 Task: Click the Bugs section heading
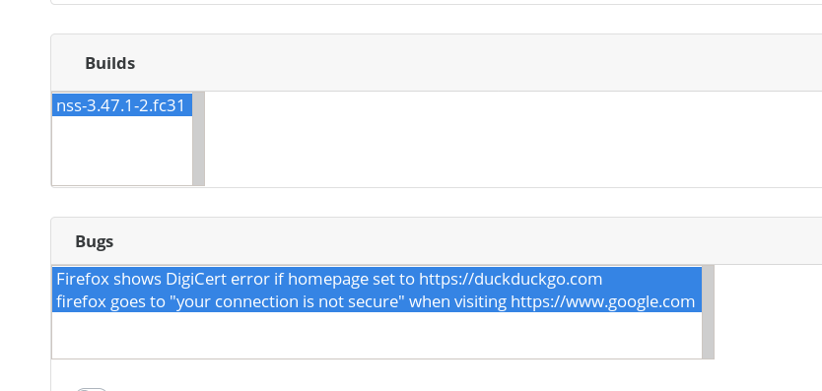click(x=95, y=241)
